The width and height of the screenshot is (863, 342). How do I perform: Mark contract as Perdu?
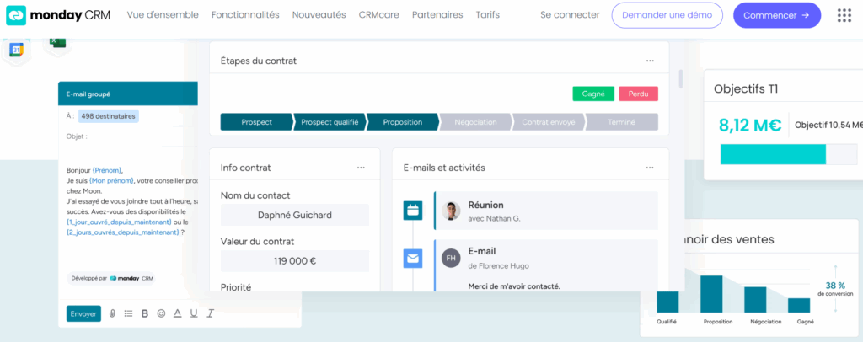(638, 94)
